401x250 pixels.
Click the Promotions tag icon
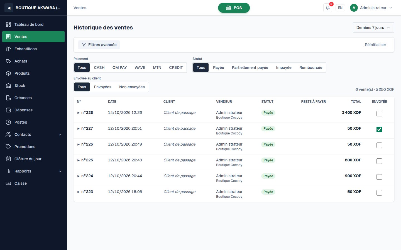click(x=8, y=147)
